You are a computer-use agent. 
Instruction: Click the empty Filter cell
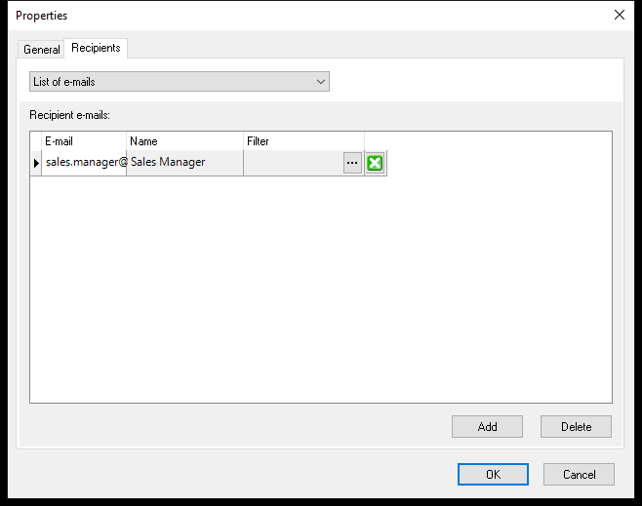tap(293, 163)
